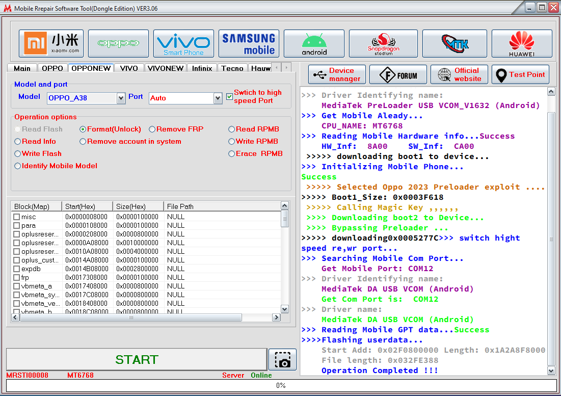This screenshot has width=561, height=396.
Task: Click the Size(Hex) column header
Action: (138, 206)
